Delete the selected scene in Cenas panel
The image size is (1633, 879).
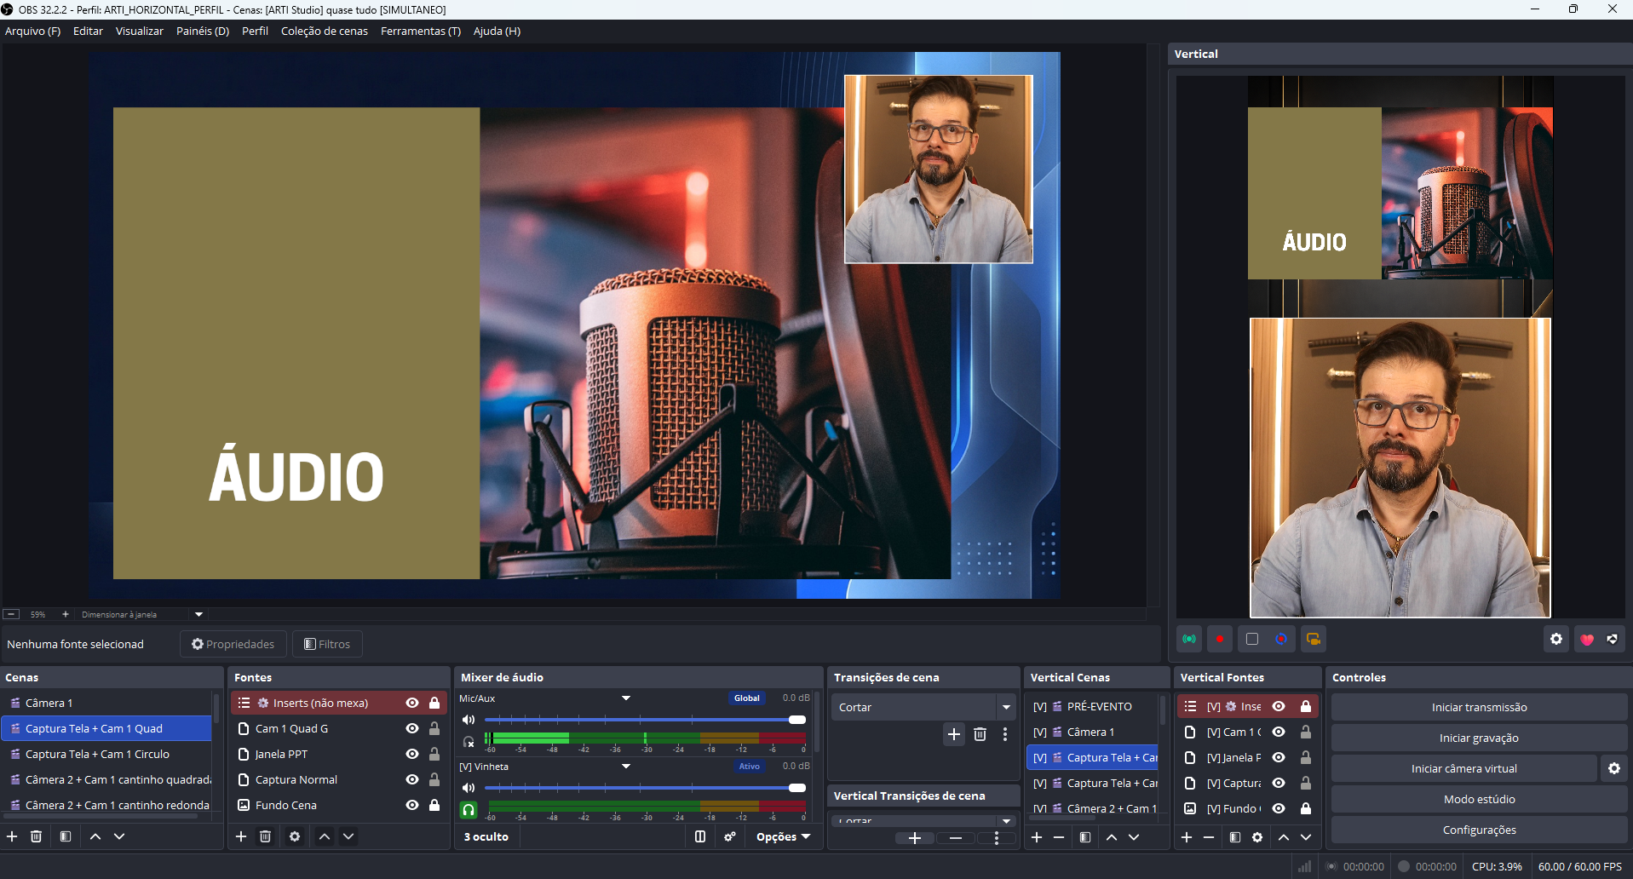pyautogui.click(x=36, y=836)
